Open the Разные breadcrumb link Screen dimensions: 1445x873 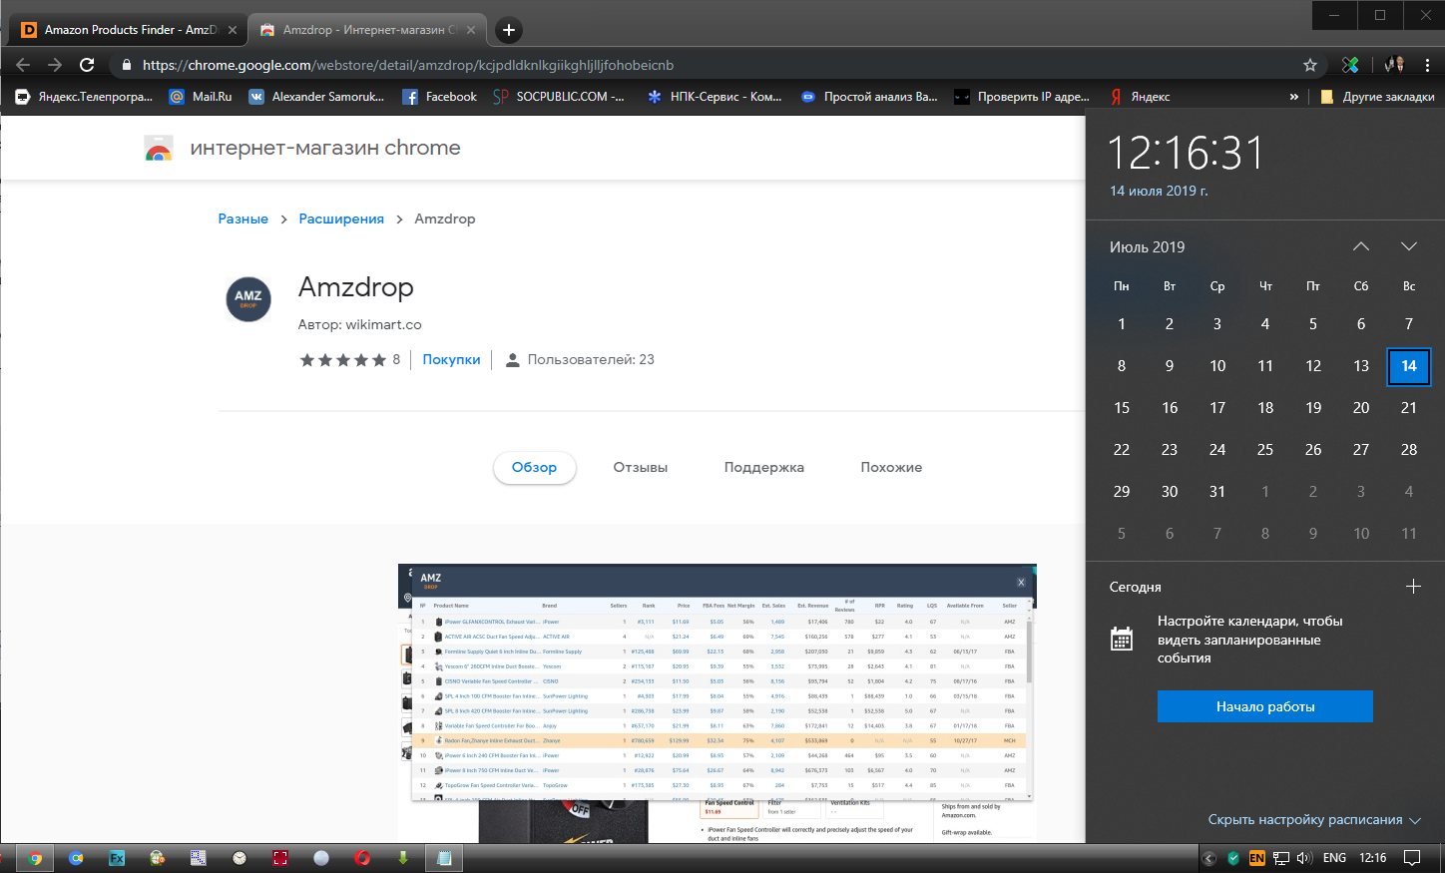(x=243, y=218)
